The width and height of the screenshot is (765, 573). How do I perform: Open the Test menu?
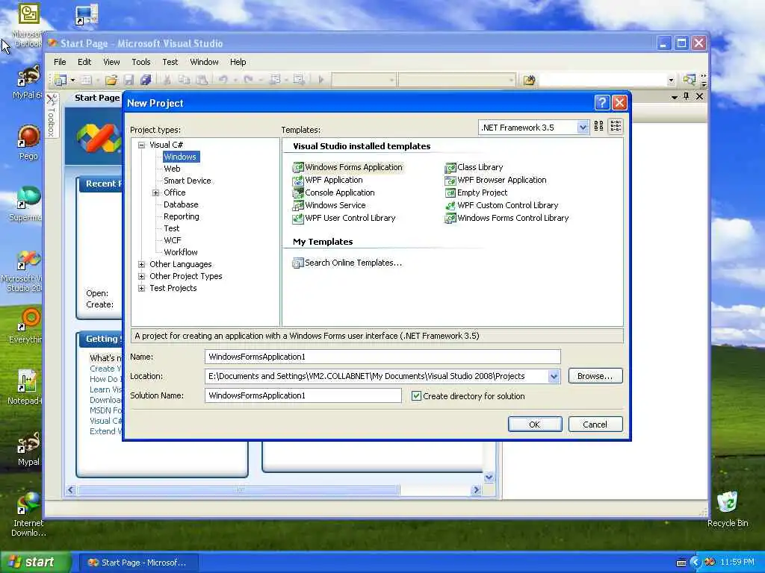click(x=170, y=62)
